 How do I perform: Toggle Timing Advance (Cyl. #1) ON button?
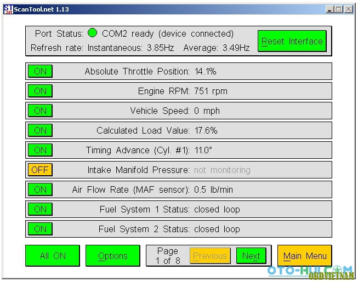pyautogui.click(x=40, y=150)
